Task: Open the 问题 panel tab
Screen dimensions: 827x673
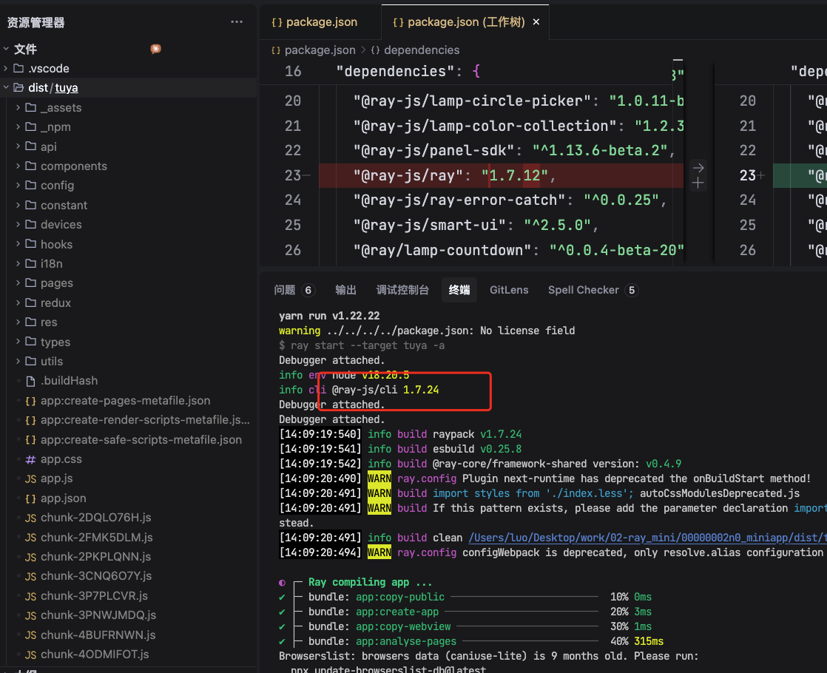Action: [x=294, y=290]
